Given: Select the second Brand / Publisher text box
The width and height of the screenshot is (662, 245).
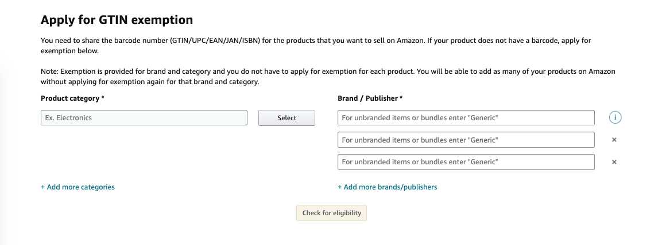Looking at the screenshot, I should point(466,140).
